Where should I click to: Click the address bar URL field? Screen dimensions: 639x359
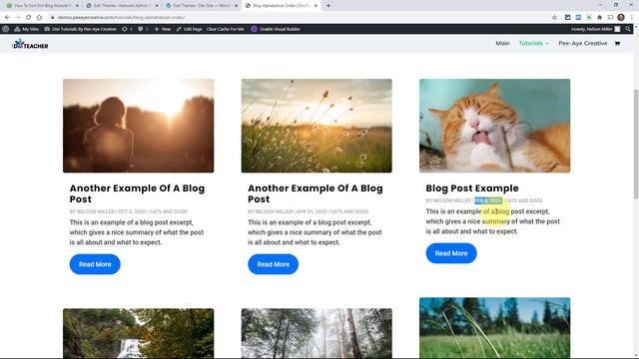[x=302, y=18]
